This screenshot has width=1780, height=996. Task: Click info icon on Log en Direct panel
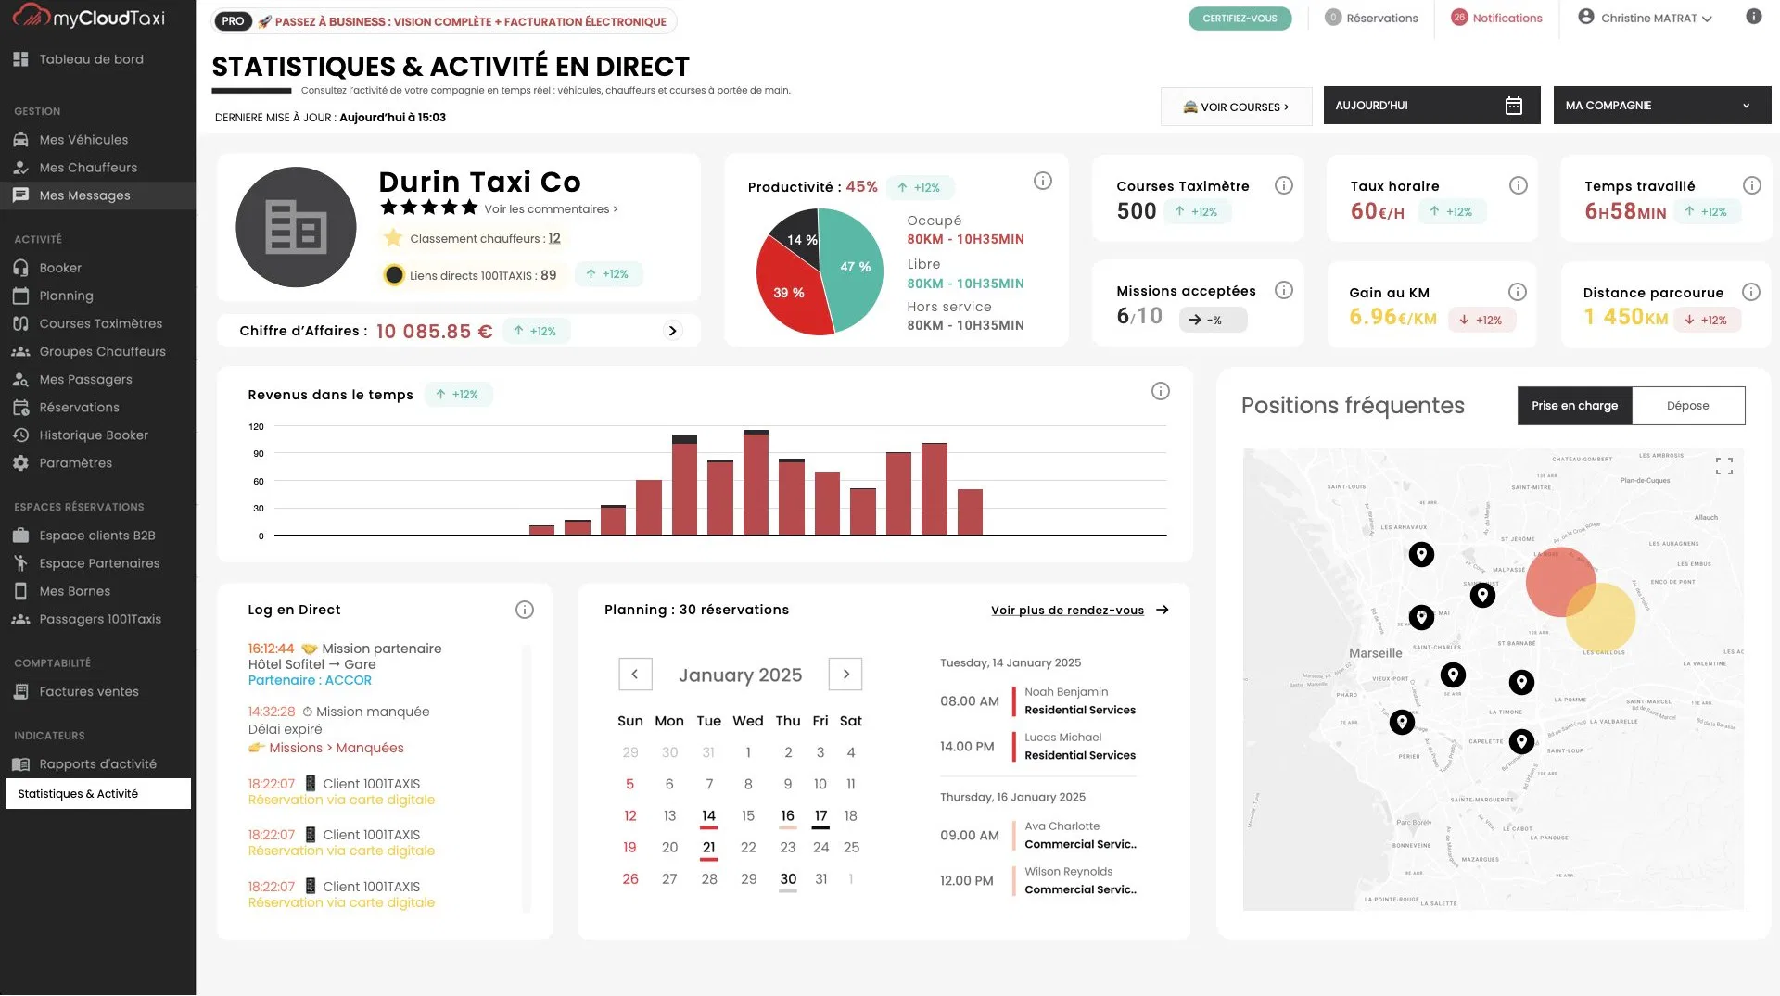525,610
